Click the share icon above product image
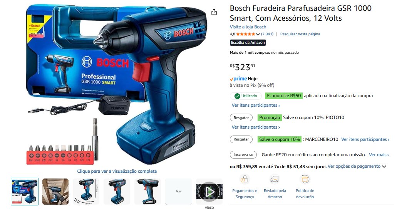The height and width of the screenshot is (210, 402). click(214, 12)
